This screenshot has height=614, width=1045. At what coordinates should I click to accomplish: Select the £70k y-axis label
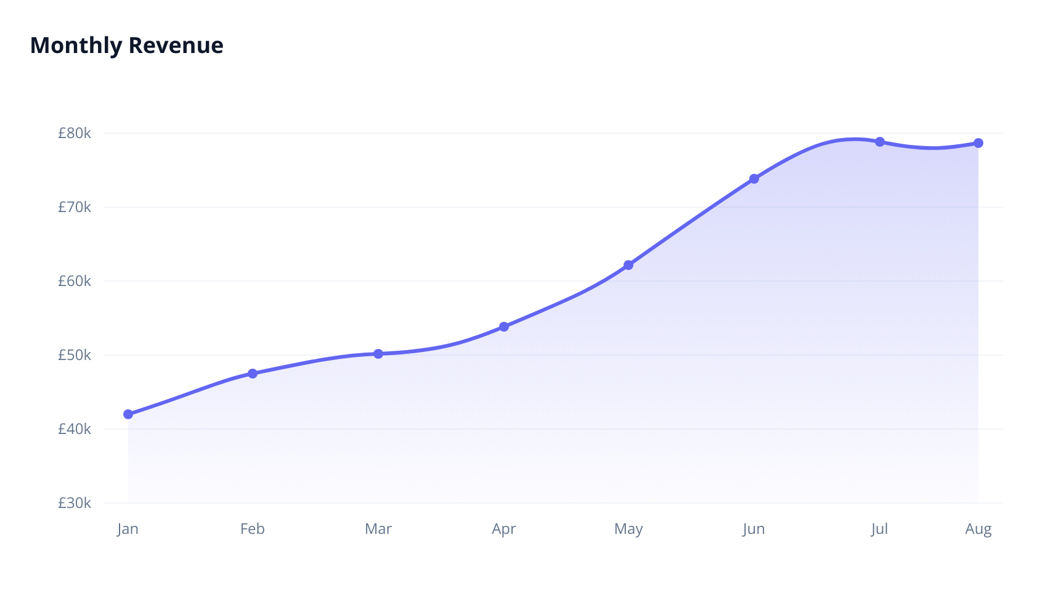[75, 207]
